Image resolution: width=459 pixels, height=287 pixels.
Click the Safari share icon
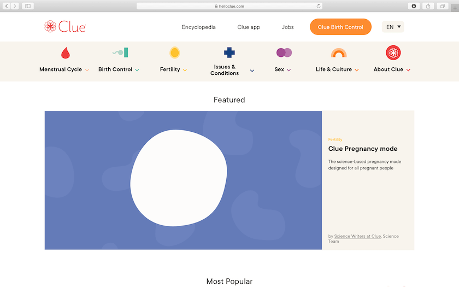click(428, 6)
